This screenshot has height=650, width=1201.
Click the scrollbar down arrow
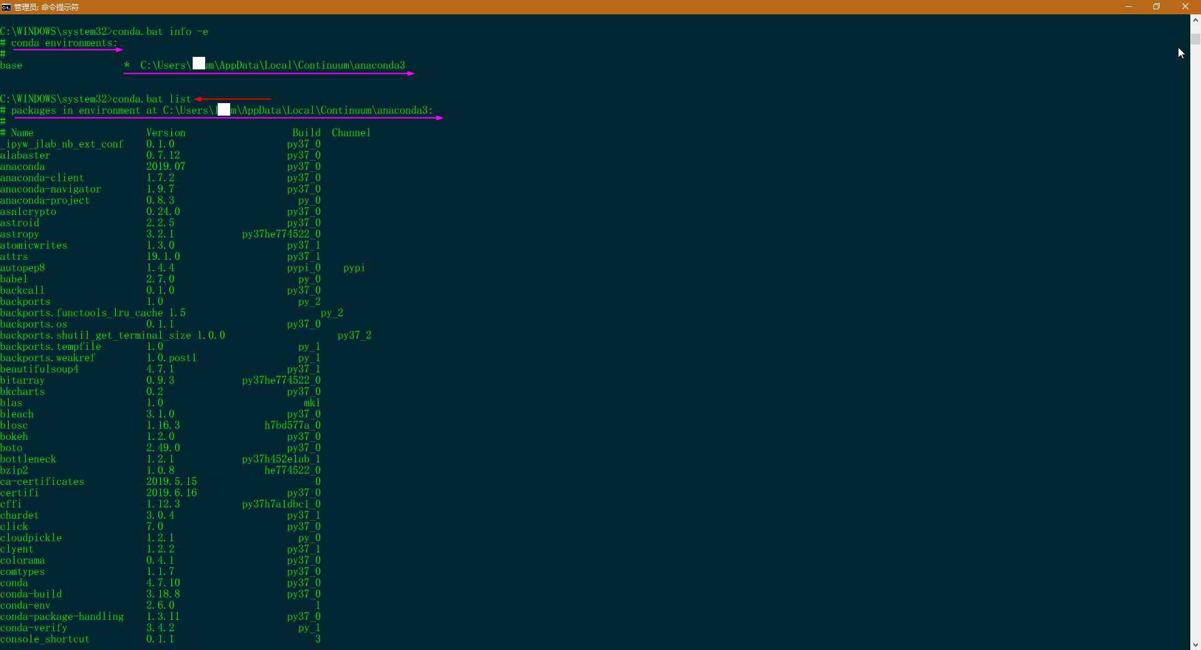[x=1195, y=644]
